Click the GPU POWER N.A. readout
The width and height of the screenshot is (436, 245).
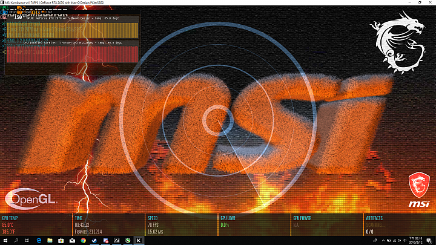[296, 225]
